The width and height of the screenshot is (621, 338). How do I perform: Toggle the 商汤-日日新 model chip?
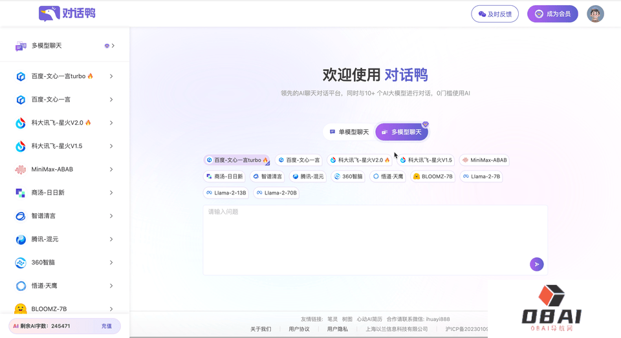[224, 176]
